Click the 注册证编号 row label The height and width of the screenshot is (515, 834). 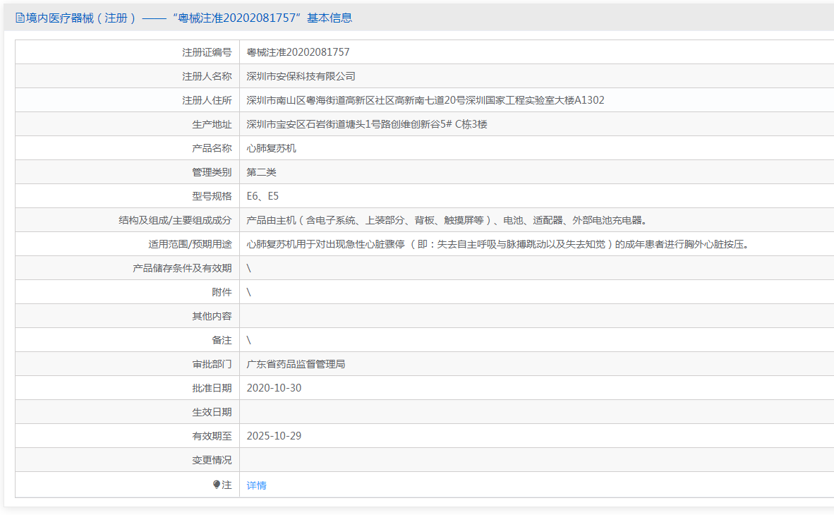(207, 52)
